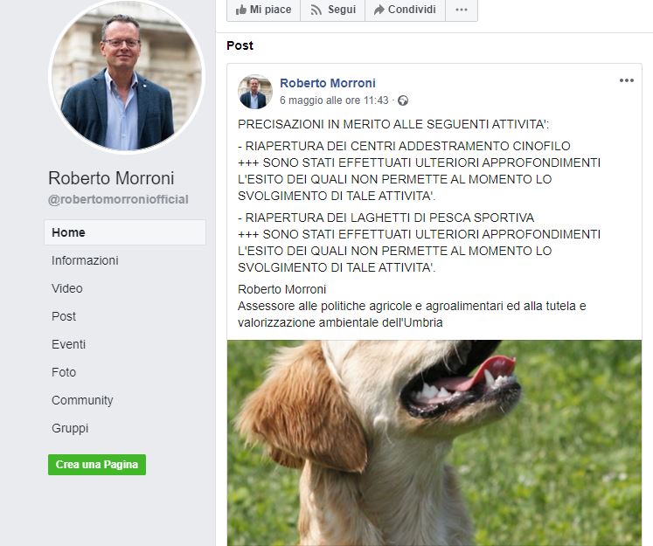This screenshot has height=546, width=653.
Task: Open Post in the sidebar menu
Action: point(64,316)
